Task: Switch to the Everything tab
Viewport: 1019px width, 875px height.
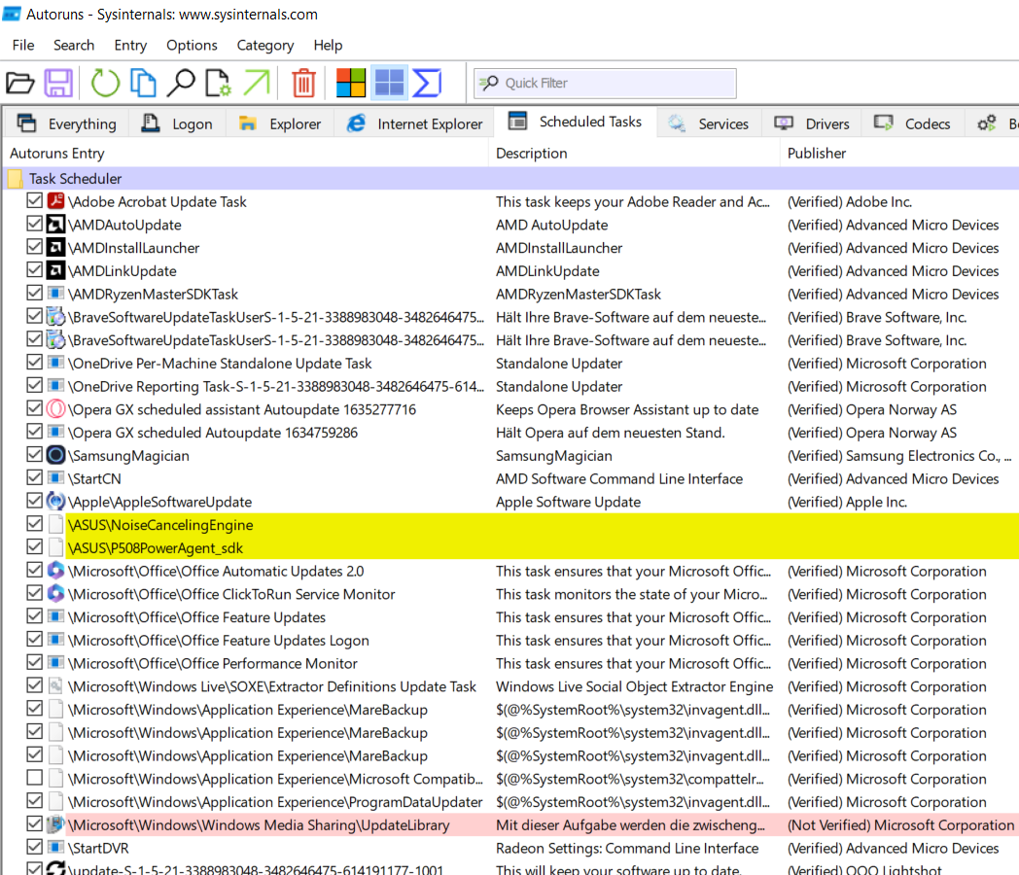Action: click(x=66, y=123)
